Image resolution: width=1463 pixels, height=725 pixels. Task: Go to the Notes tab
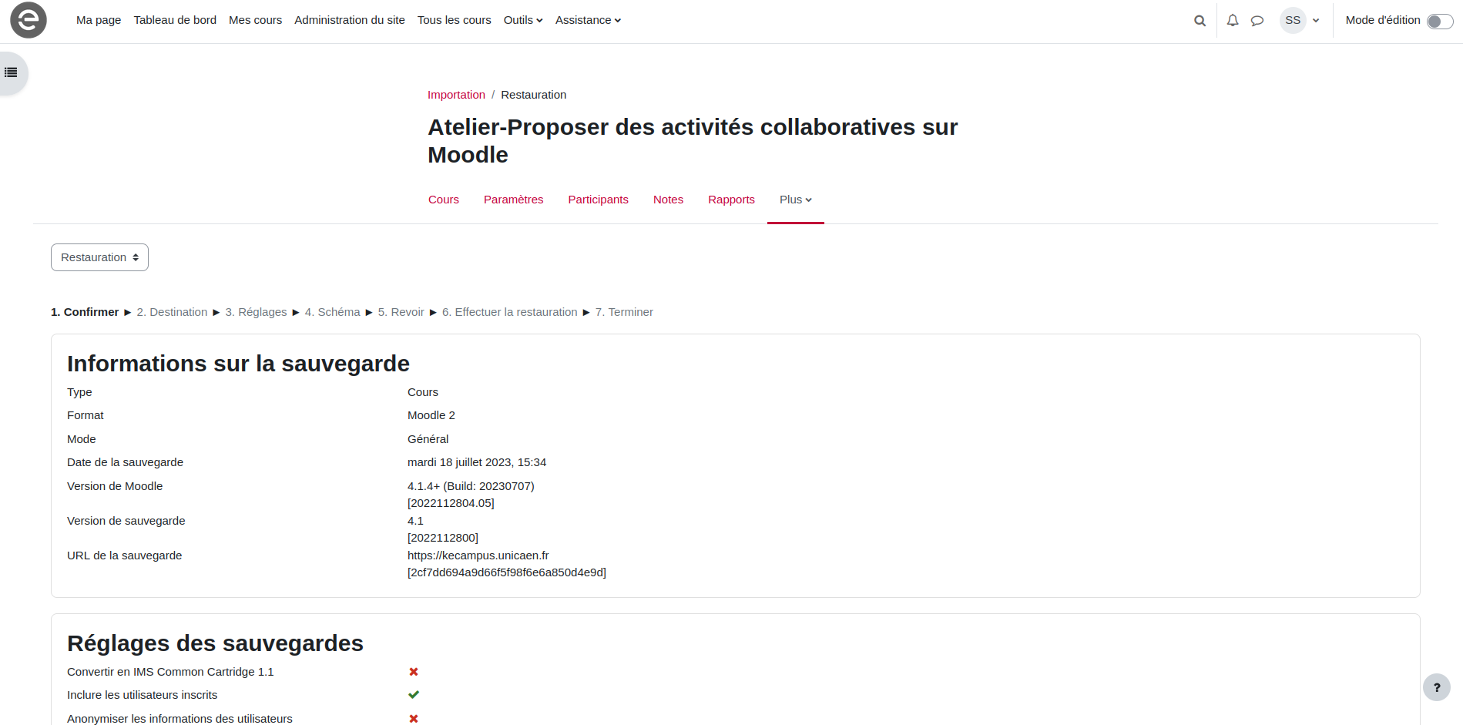pos(668,200)
